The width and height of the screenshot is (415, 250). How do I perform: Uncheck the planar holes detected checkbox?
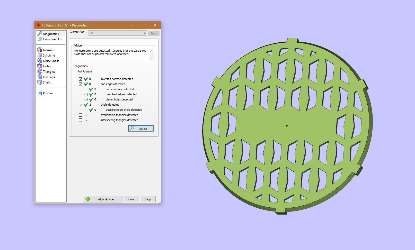click(86, 99)
